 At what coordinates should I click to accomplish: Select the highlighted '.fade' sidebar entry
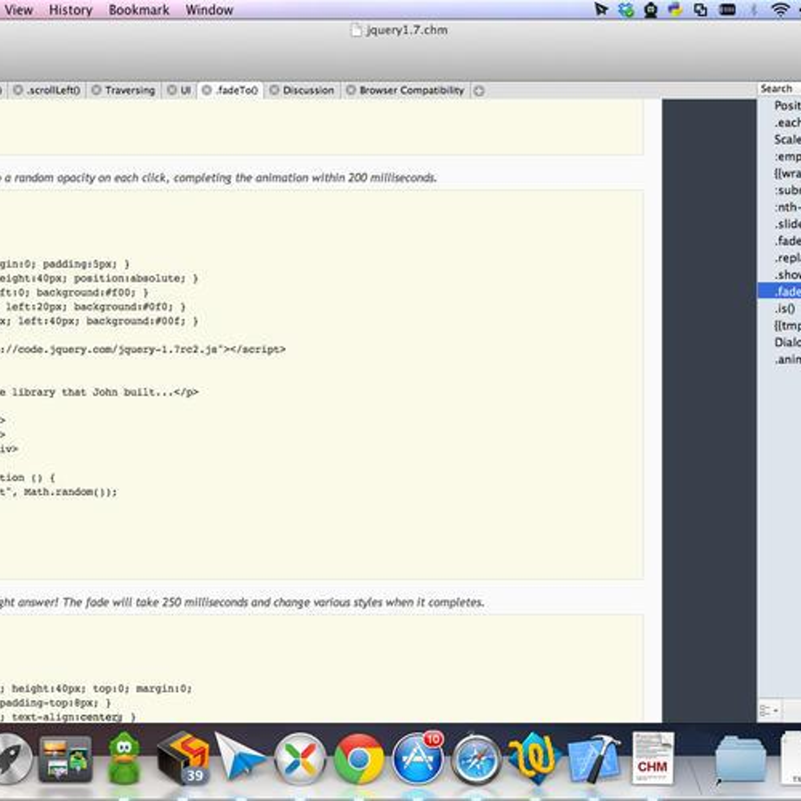pyautogui.click(x=779, y=291)
